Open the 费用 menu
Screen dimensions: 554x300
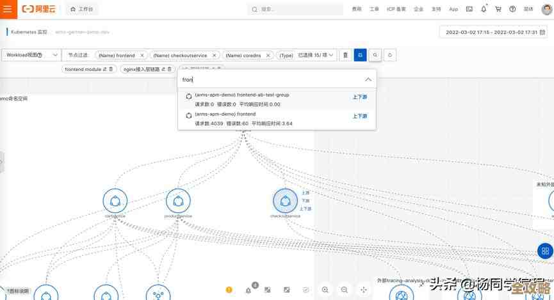pos(357,9)
